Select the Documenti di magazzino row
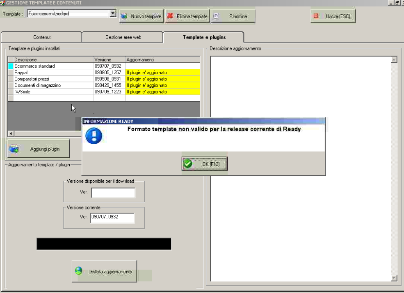Viewport: 404px width, 293px height. click(x=104, y=85)
